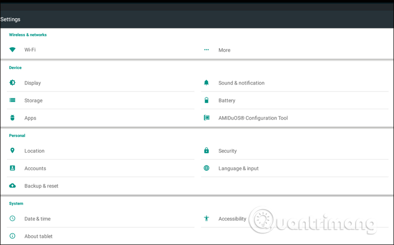The height and width of the screenshot is (245, 394).
Task: Open Date & time settings
Action: 37,218
